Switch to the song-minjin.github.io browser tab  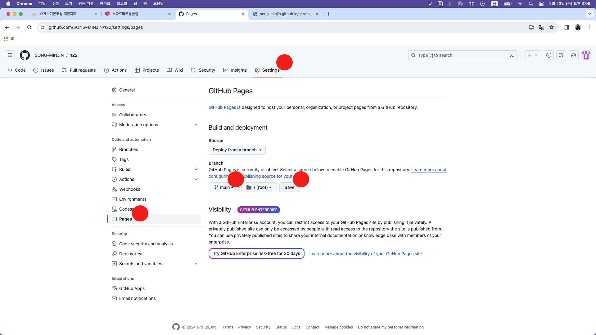pos(286,14)
